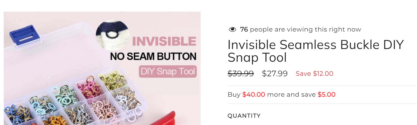Click the pink INVISIBLE heading in image
This screenshot has width=417, height=125.
click(x=164, y=42)
